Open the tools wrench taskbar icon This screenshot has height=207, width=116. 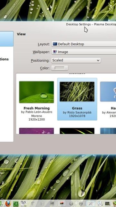point(91,204)
